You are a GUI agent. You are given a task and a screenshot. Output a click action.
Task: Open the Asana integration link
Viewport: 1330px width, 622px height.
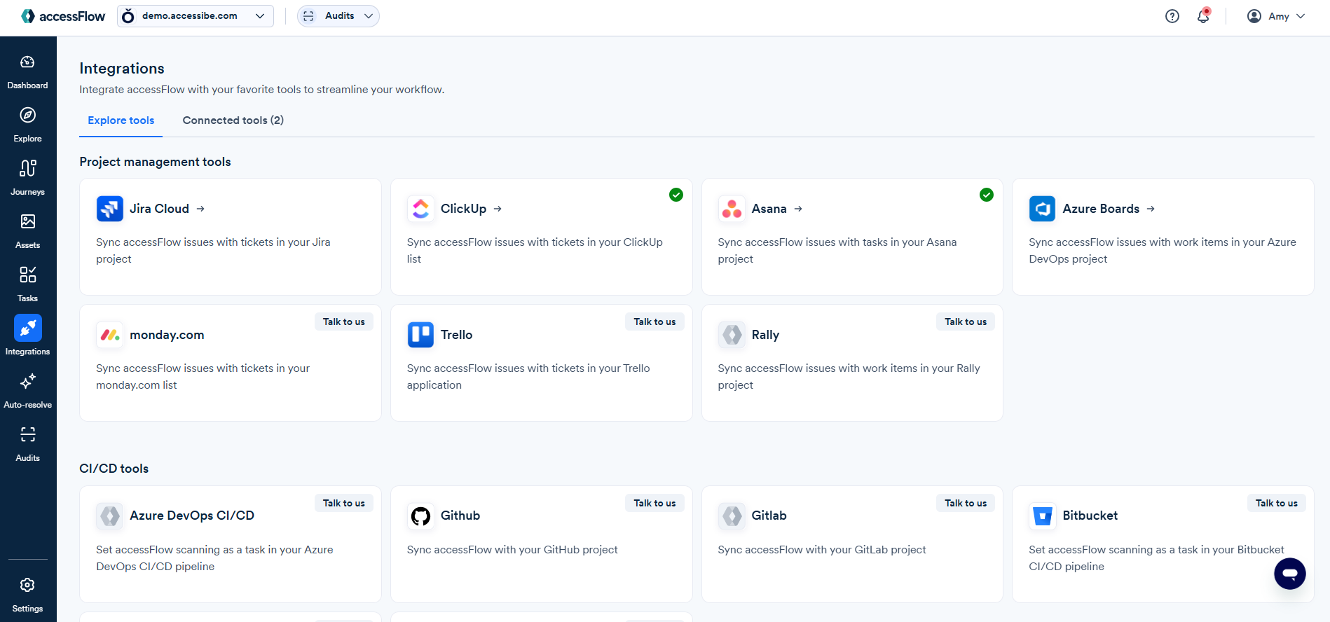coord(777,209)
